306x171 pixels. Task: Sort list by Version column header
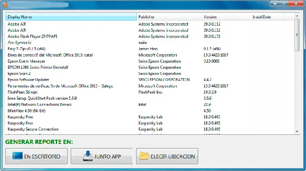226,17
